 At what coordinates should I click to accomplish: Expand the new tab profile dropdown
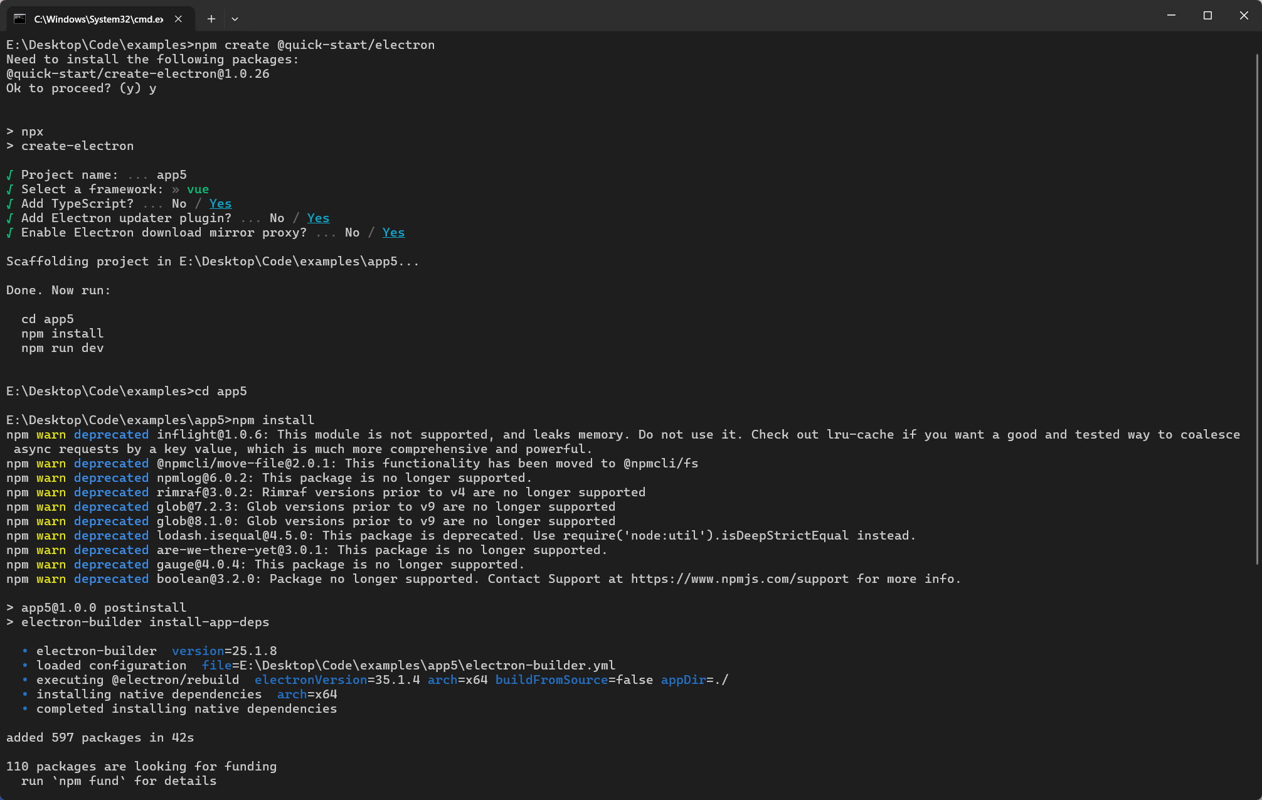(235, 19)
